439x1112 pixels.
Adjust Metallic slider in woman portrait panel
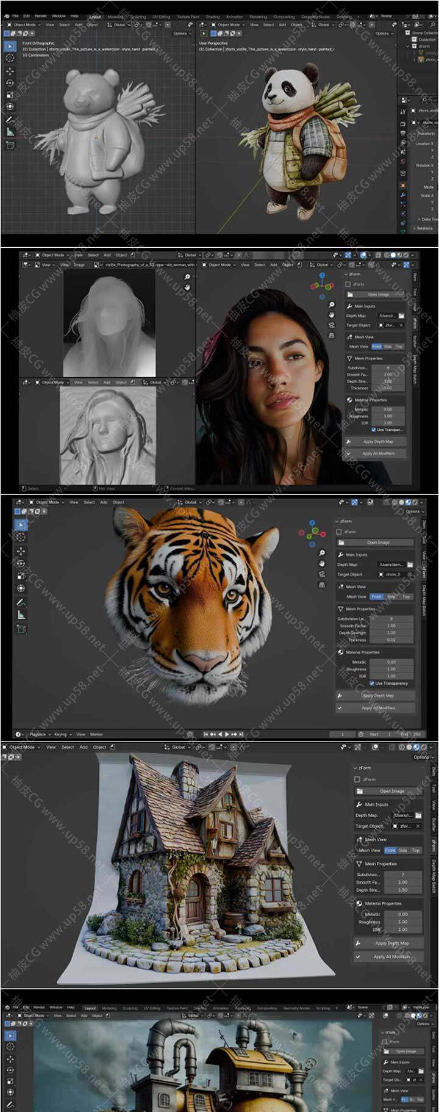point(388,409)
